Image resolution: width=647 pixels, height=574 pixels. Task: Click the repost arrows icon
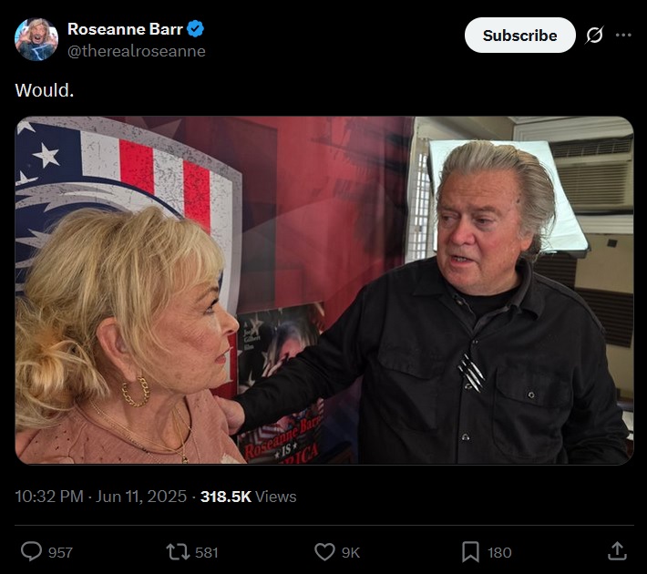178,552
